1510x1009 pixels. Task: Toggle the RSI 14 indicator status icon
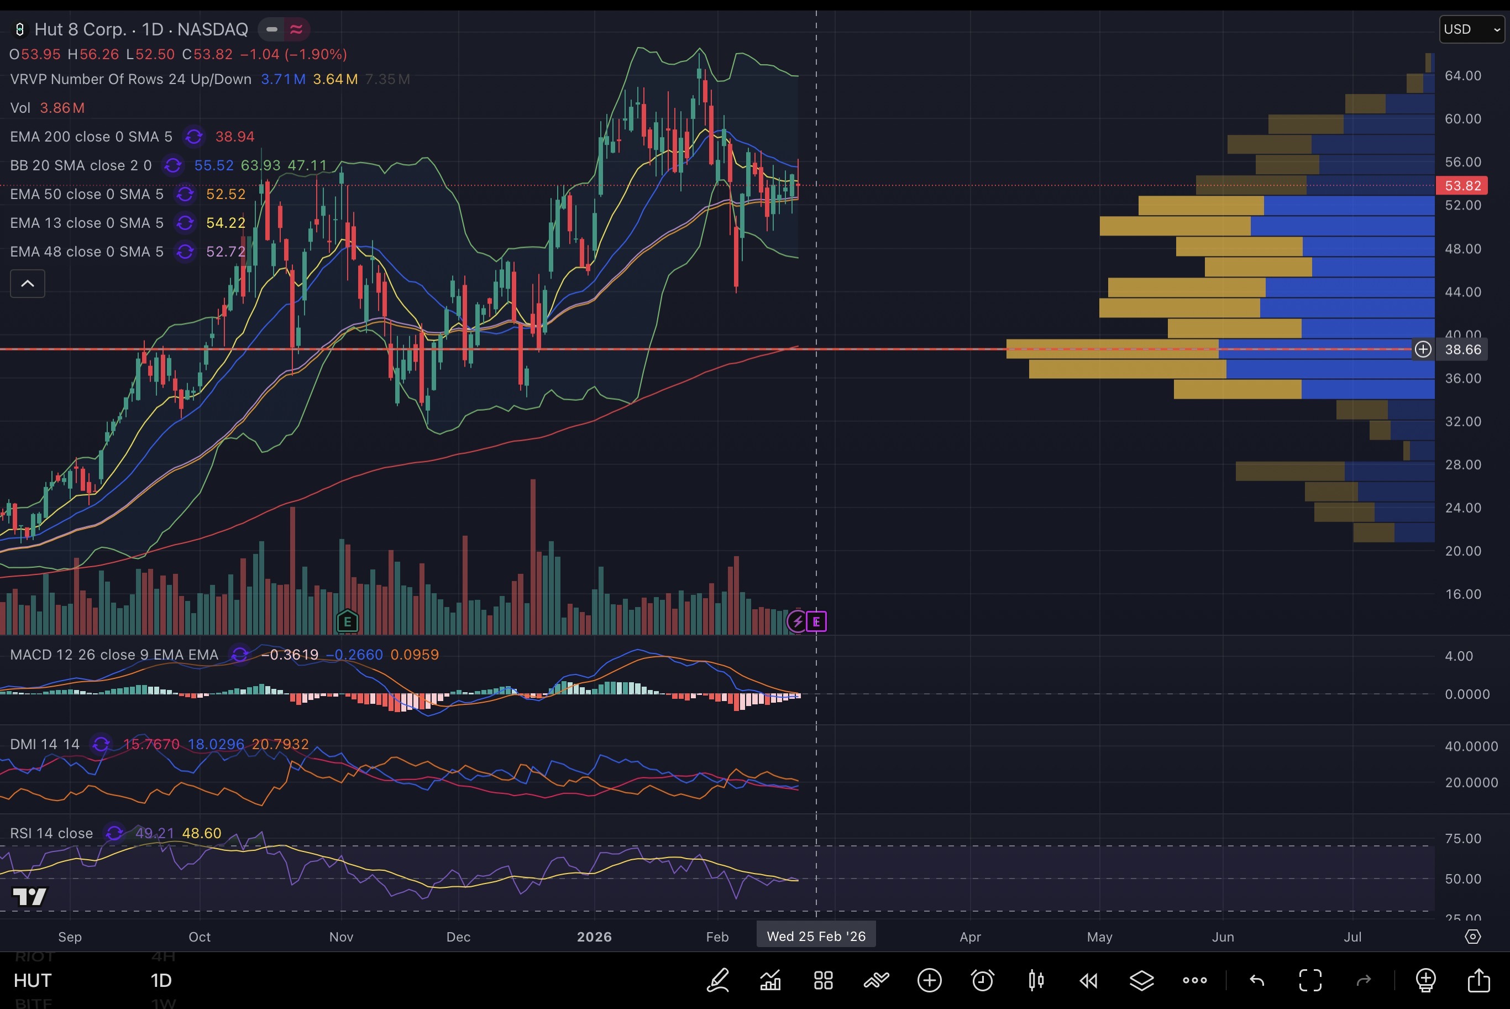(x=114, y=833)
